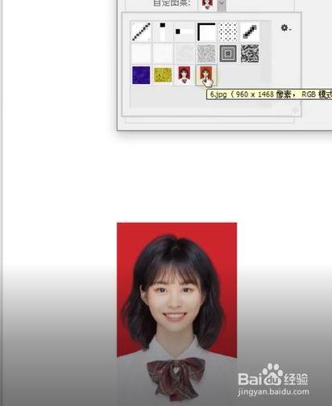Click the pattern picker corner resize grip

295,110
